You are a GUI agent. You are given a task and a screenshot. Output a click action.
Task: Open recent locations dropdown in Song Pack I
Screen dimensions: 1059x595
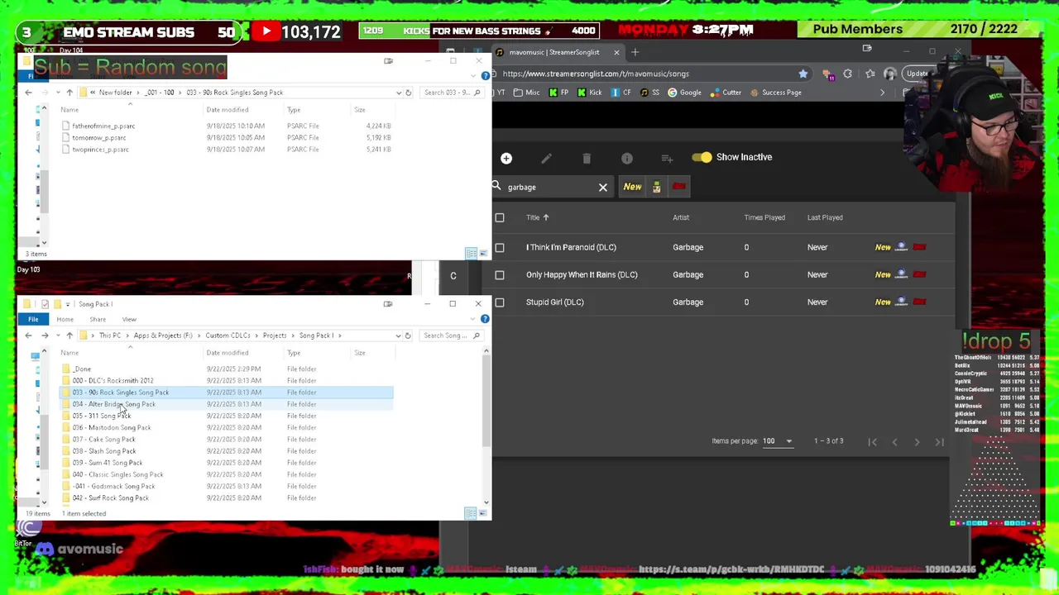(x=56, y=336)
